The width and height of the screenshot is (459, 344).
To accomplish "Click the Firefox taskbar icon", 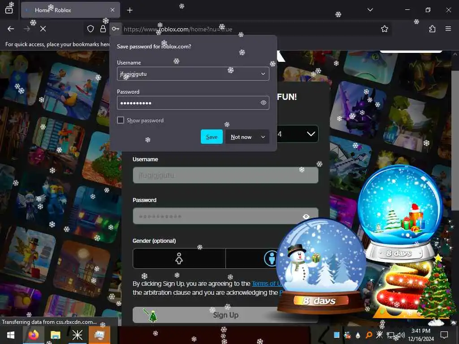I will (33, 335).
